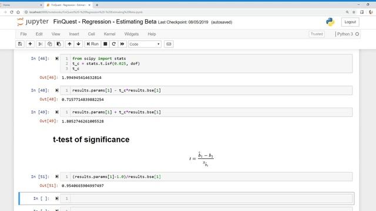
Task: Select output value 0.7157714839882254
Action: pyautogui.click(x=83, y=100)
